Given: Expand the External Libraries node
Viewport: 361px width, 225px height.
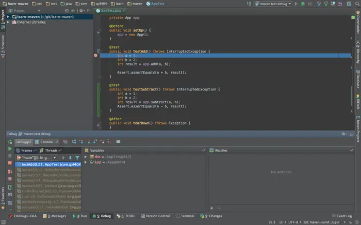Looking at the screenshot, I should (8, 22).
